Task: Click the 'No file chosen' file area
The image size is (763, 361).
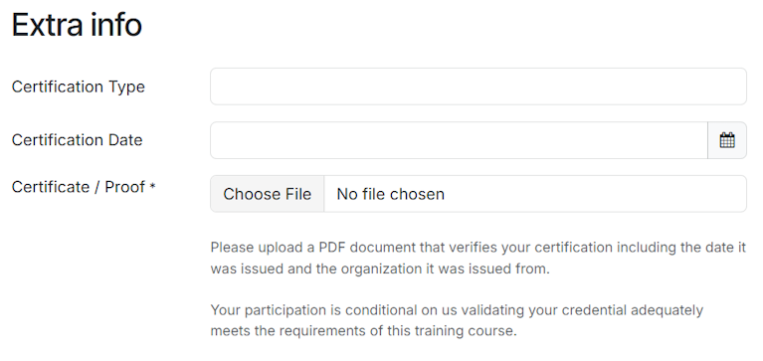Action: click(x=535, y=194)
